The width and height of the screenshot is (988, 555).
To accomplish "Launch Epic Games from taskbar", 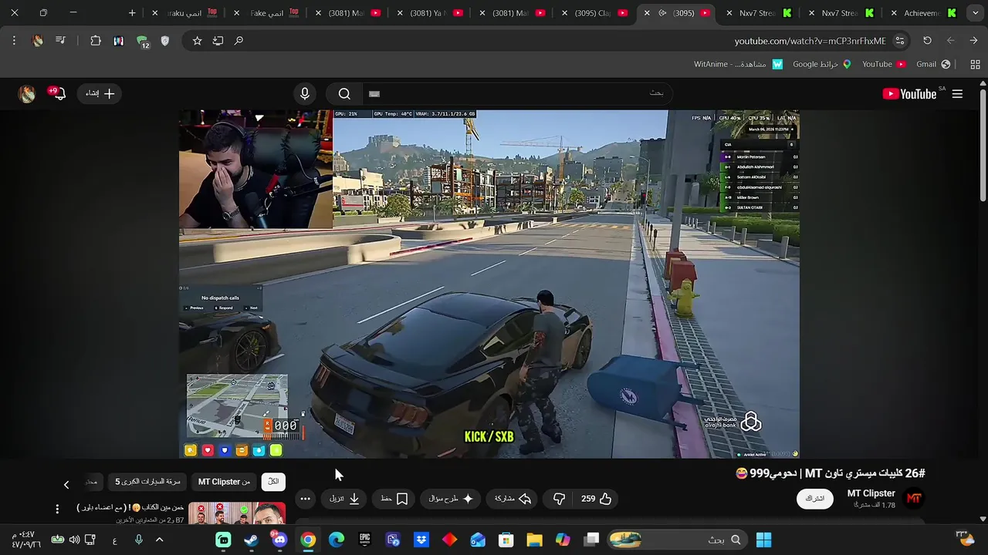I will 364,540.
